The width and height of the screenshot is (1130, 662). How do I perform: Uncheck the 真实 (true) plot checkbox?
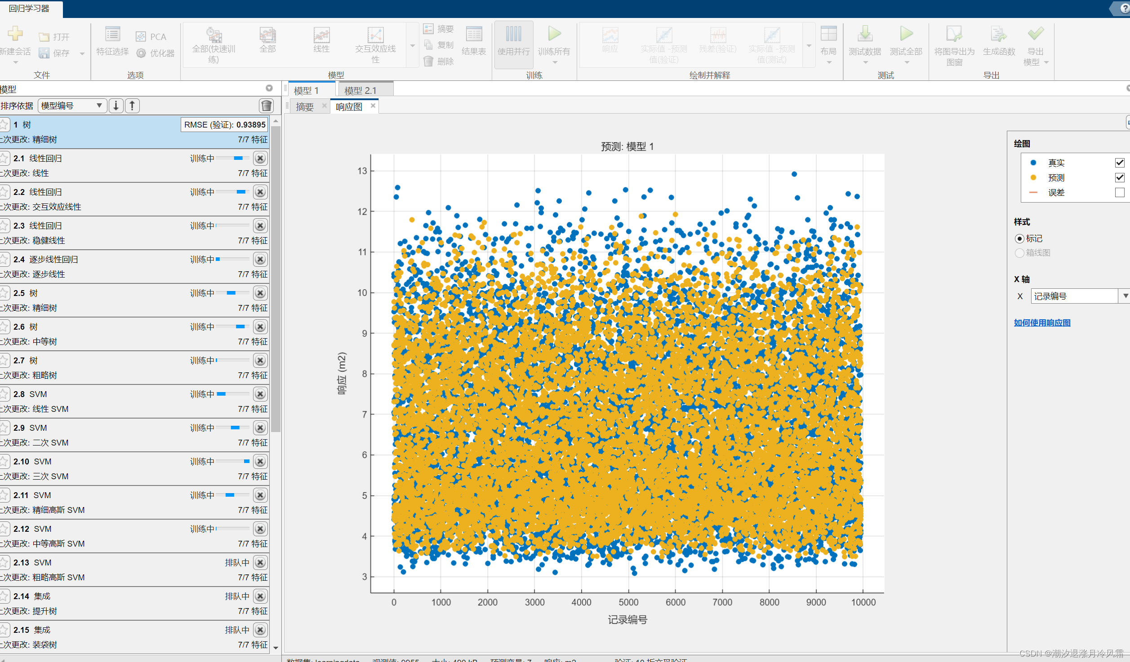pos(1119,163)
